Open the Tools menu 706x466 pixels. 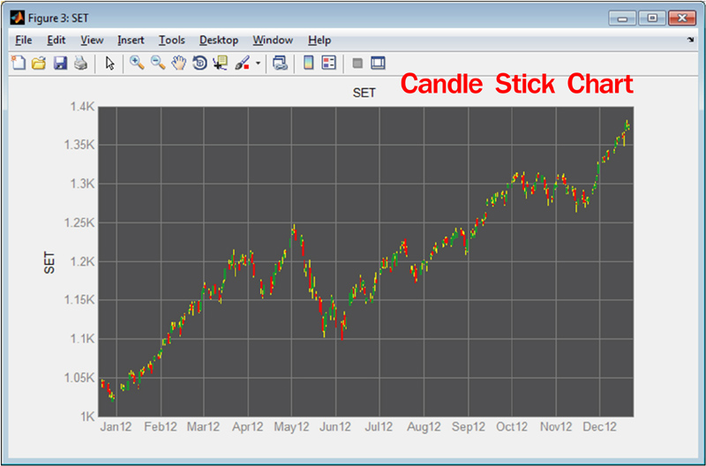[171, 40]
